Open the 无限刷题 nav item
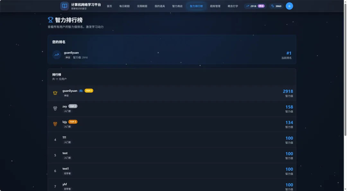 (x=142, y=6)
